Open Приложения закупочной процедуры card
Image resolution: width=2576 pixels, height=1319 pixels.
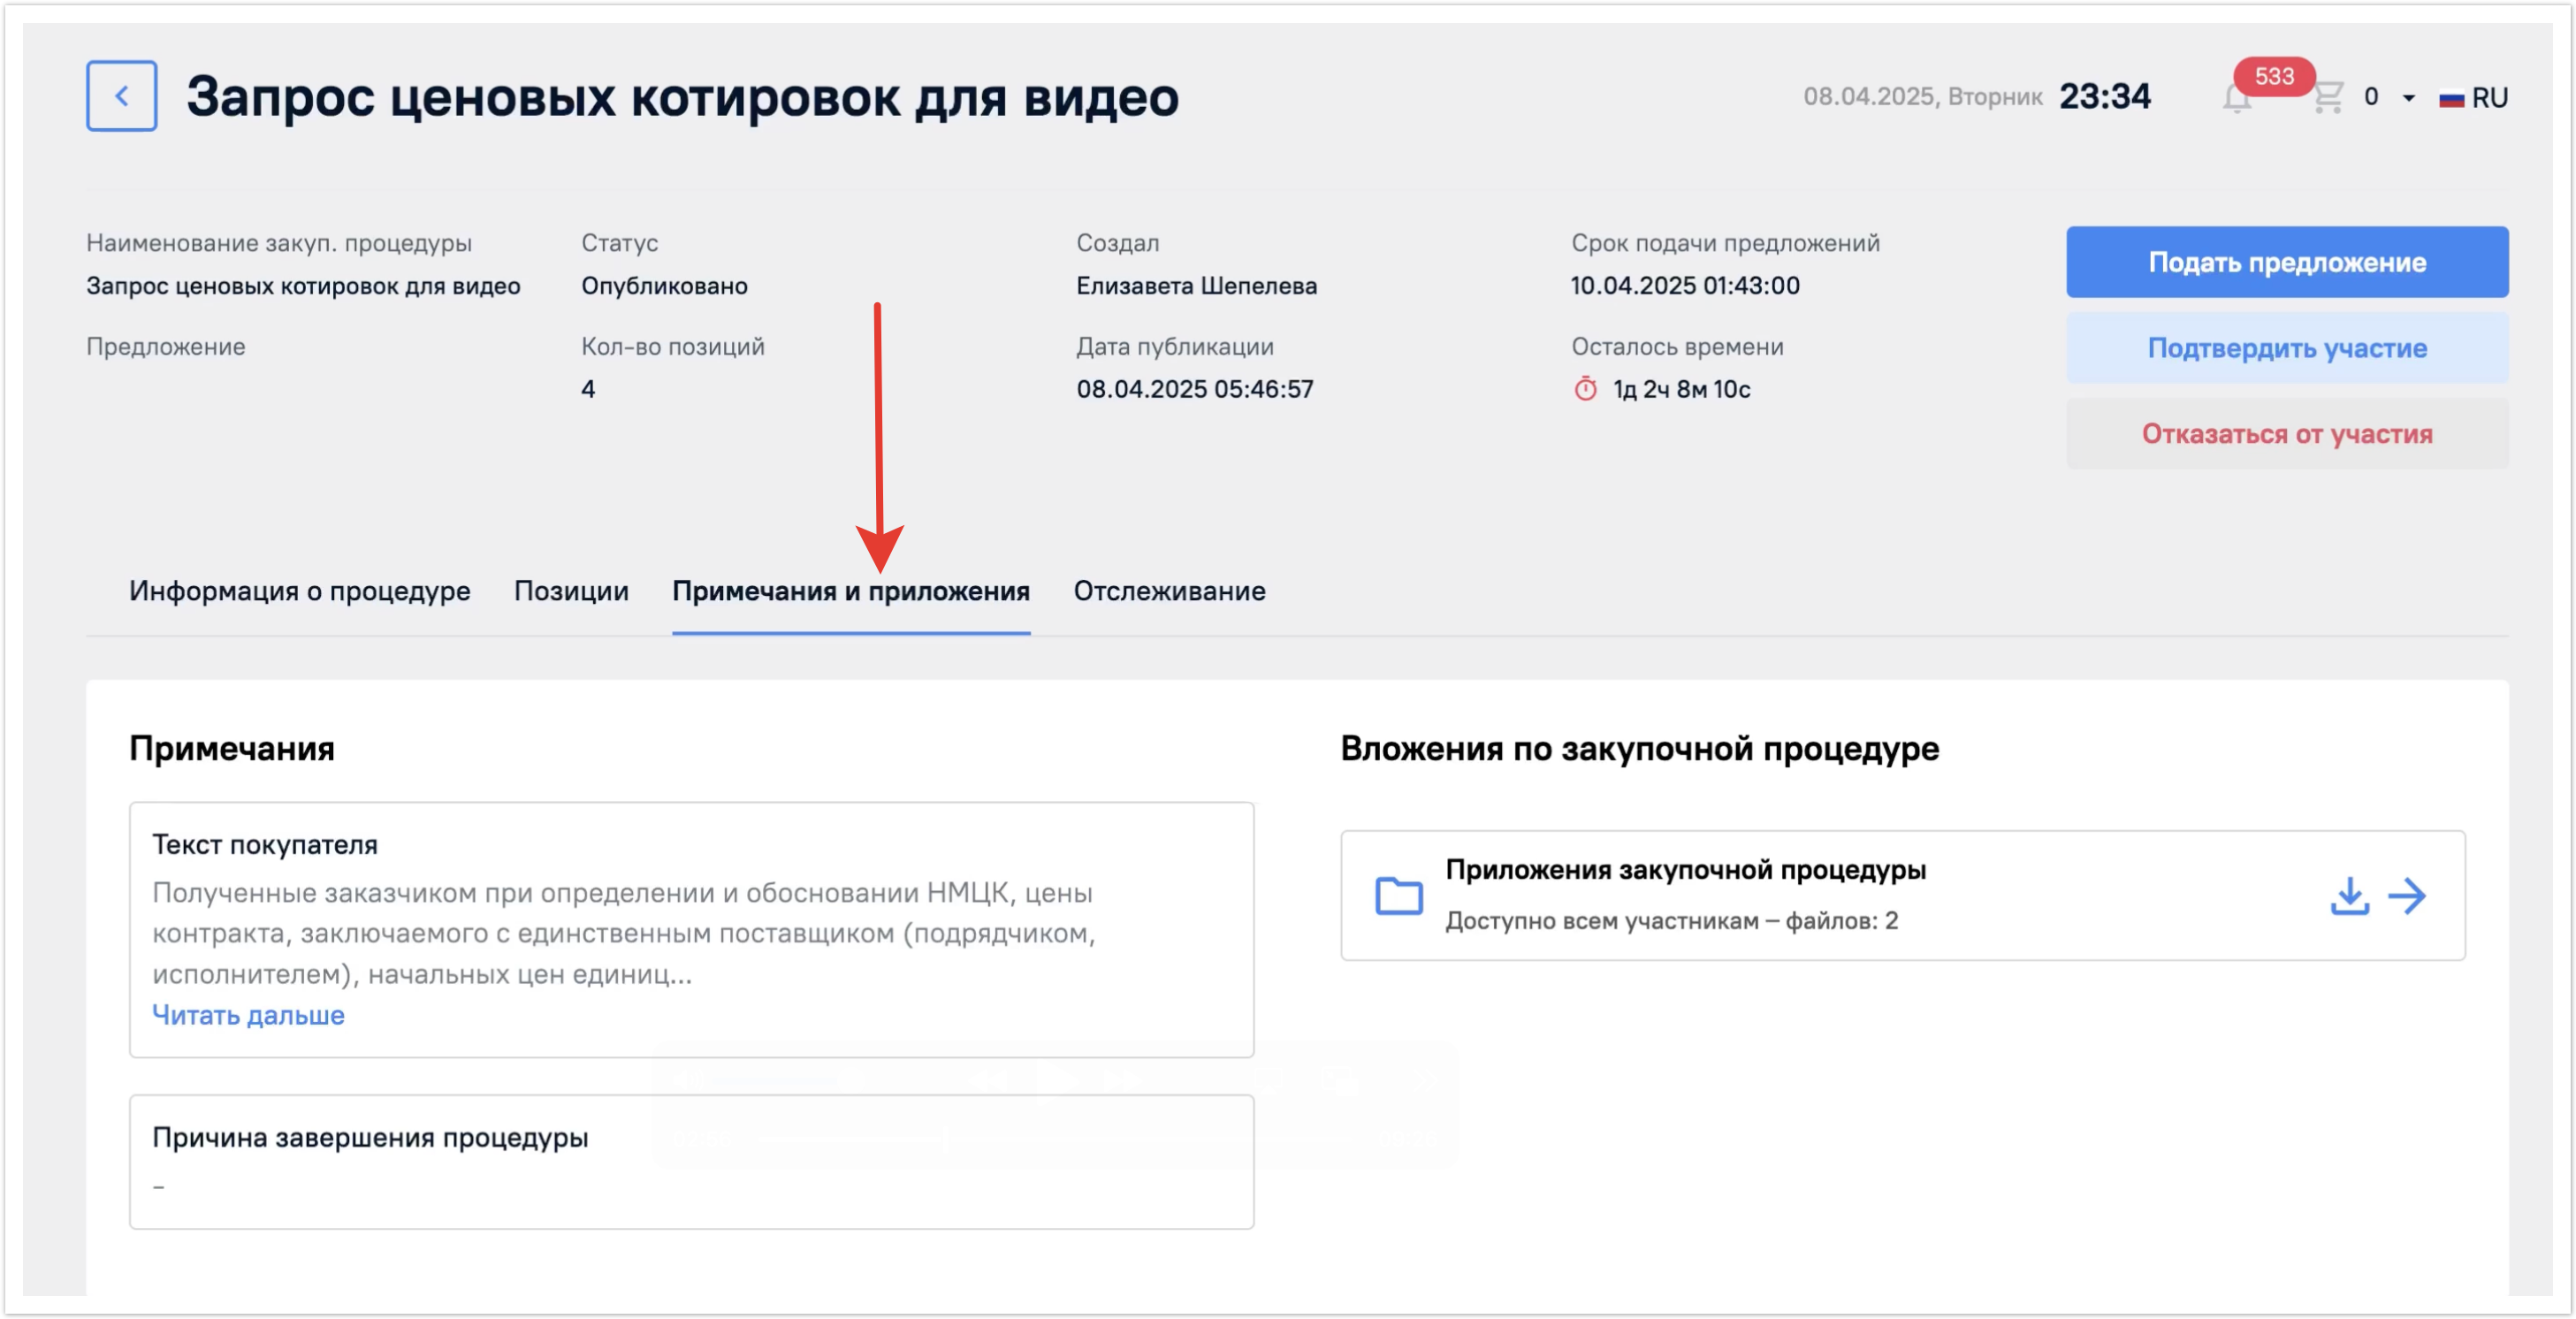click(1684, 870)
